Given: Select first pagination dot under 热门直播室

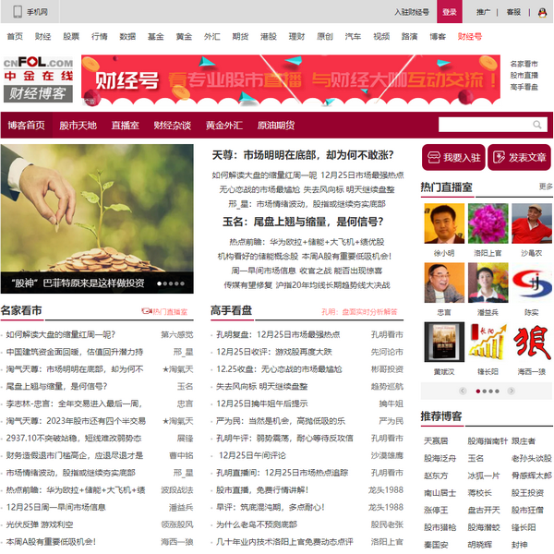Looking at the screenshot, I should coord(478,391).
